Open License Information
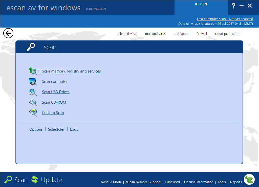The height and width of the screenshot is (187, 259). (x=199, y=182)
